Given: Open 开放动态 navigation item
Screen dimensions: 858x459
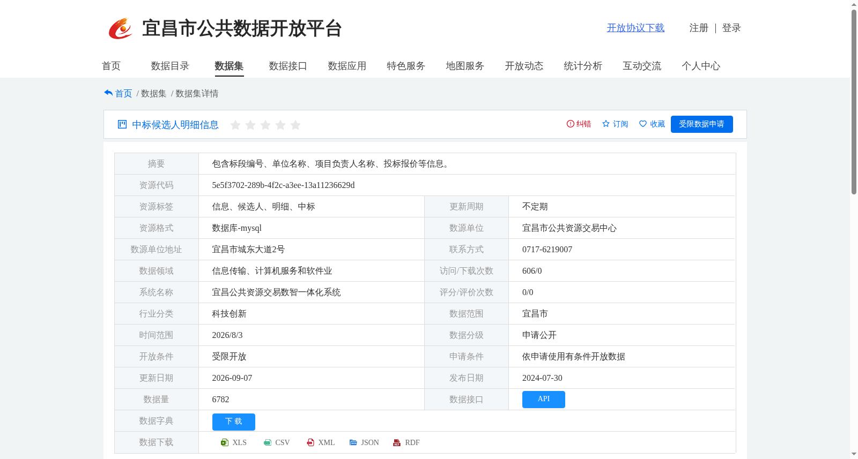Looking at the screenshot, I should pyautogui.click(x=524, y=66).
